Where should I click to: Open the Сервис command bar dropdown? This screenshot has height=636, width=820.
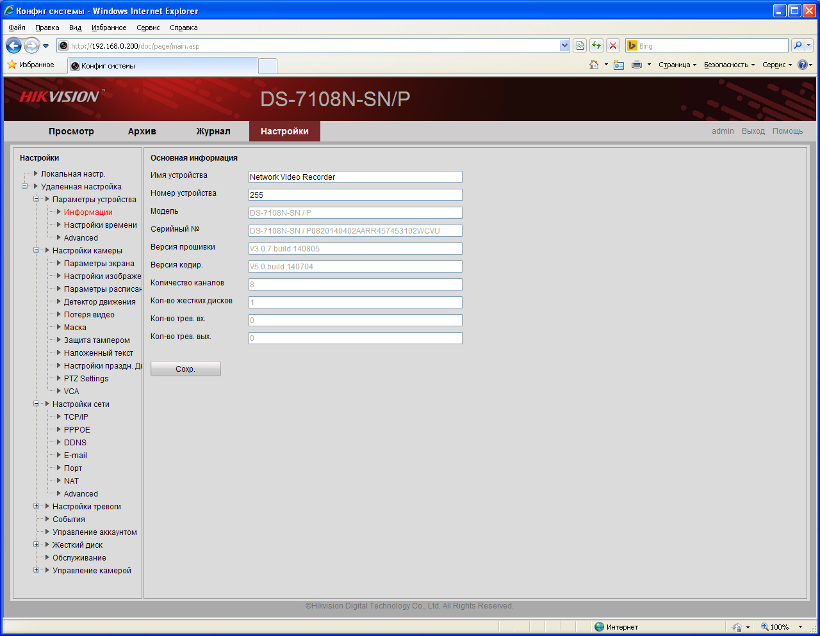[x=777, y=65]
